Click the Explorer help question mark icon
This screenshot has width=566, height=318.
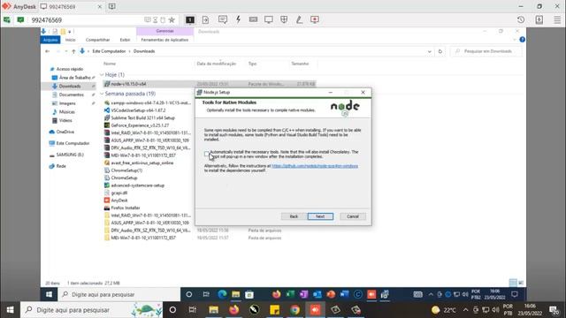click(522, 40)
